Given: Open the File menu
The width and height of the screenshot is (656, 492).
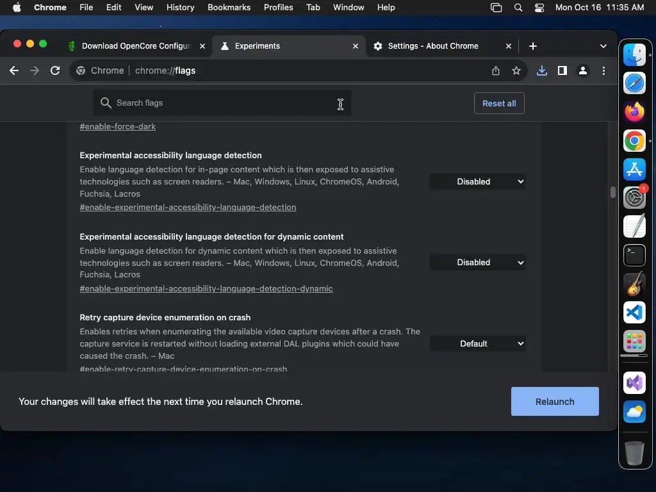Looking at the screenshot, I should (86, 8).
